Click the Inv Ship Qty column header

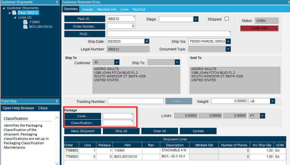coord(262,145)
